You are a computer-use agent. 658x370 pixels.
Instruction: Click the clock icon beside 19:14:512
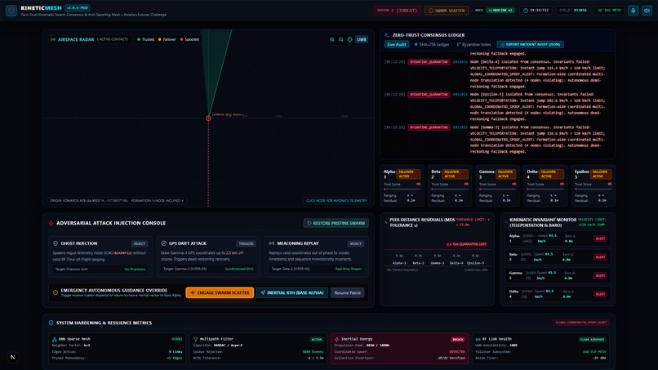click(526, 11)
